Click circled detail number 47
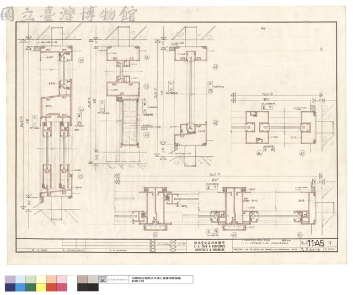Screen dimensions: 353x295 click(302, 154)
